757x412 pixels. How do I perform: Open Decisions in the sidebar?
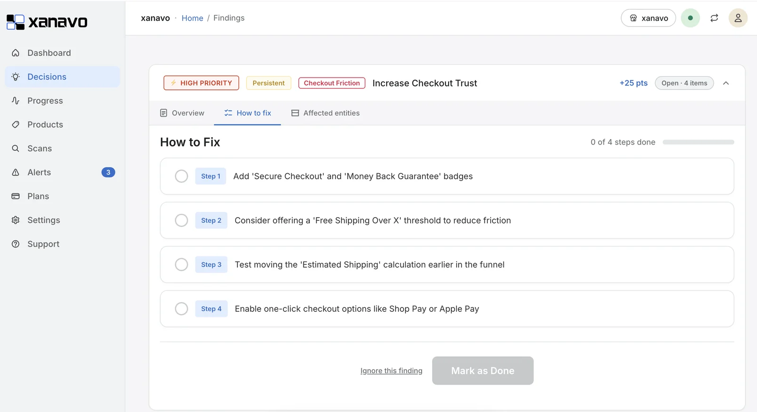point(62,77)
